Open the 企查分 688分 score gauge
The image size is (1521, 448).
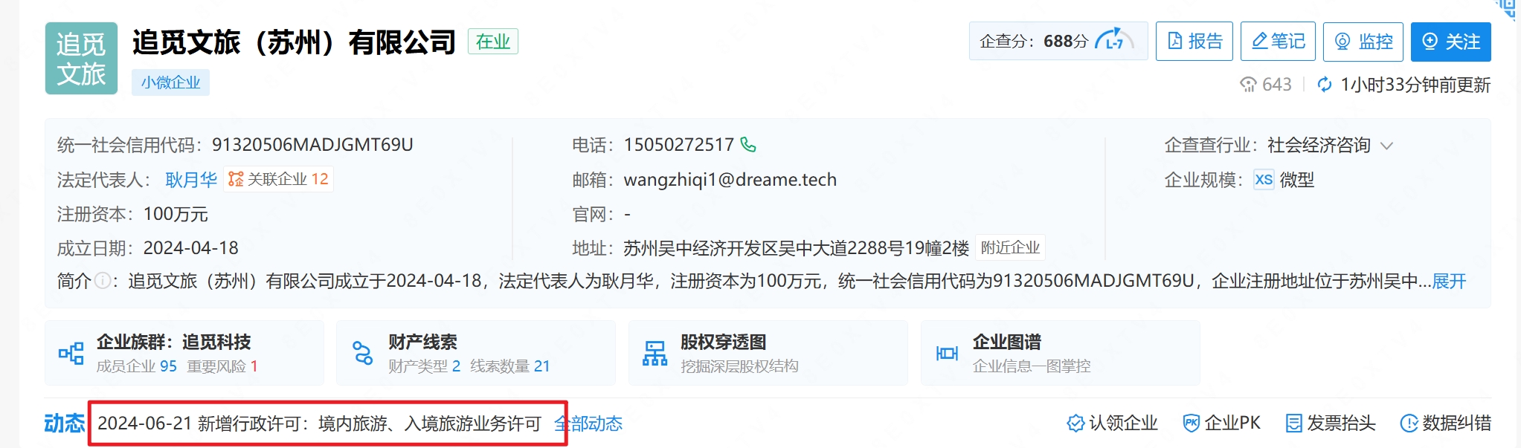[x=1058, y=41]
